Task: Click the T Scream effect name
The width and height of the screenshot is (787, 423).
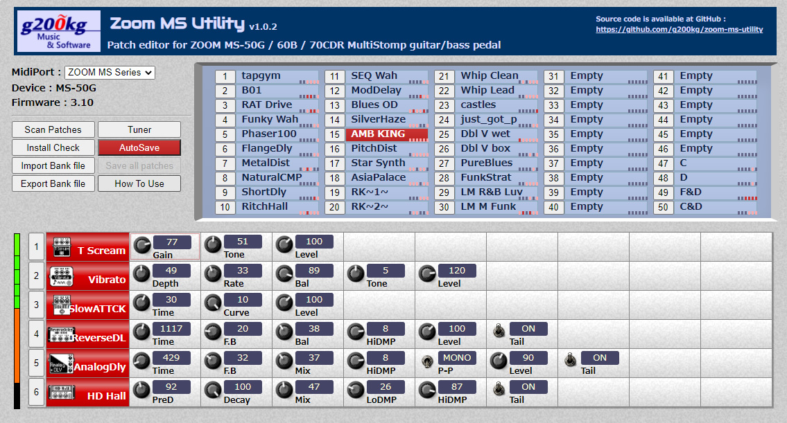Action: pyautogui.click(x=101, y=251)
